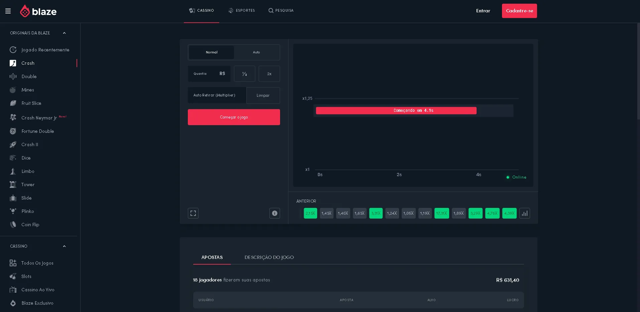Clear the auto cashout with Limpar
The height and width of the screenshot is (312, 640).
coord(263,95)
